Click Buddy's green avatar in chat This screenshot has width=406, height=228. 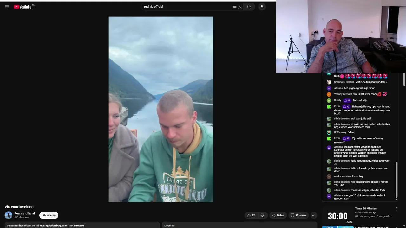click(x=329, y=101)
